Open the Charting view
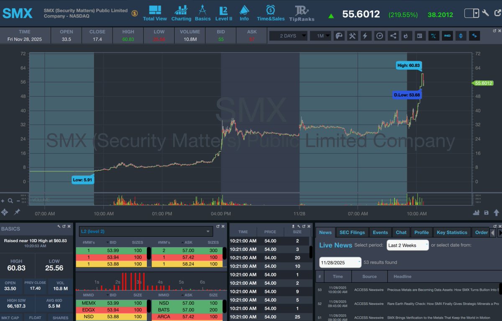This screenshot has width=502, height=321. click(181, 13)
